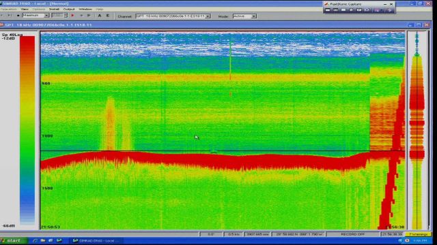Click the 'A' toolbar icon
This screenshot has height=245, width=437.
coord(100,16)
